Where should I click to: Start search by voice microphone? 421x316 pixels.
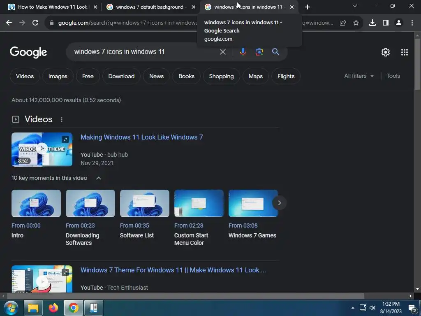(243, 52)
